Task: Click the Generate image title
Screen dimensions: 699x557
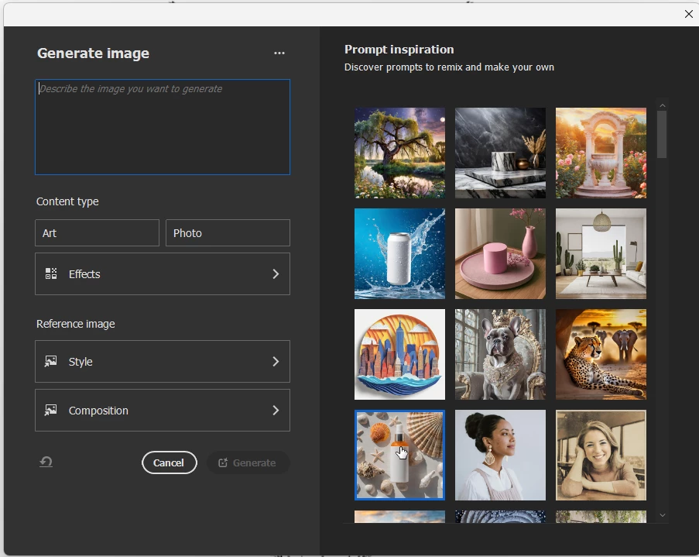Action: click(93, 53)
